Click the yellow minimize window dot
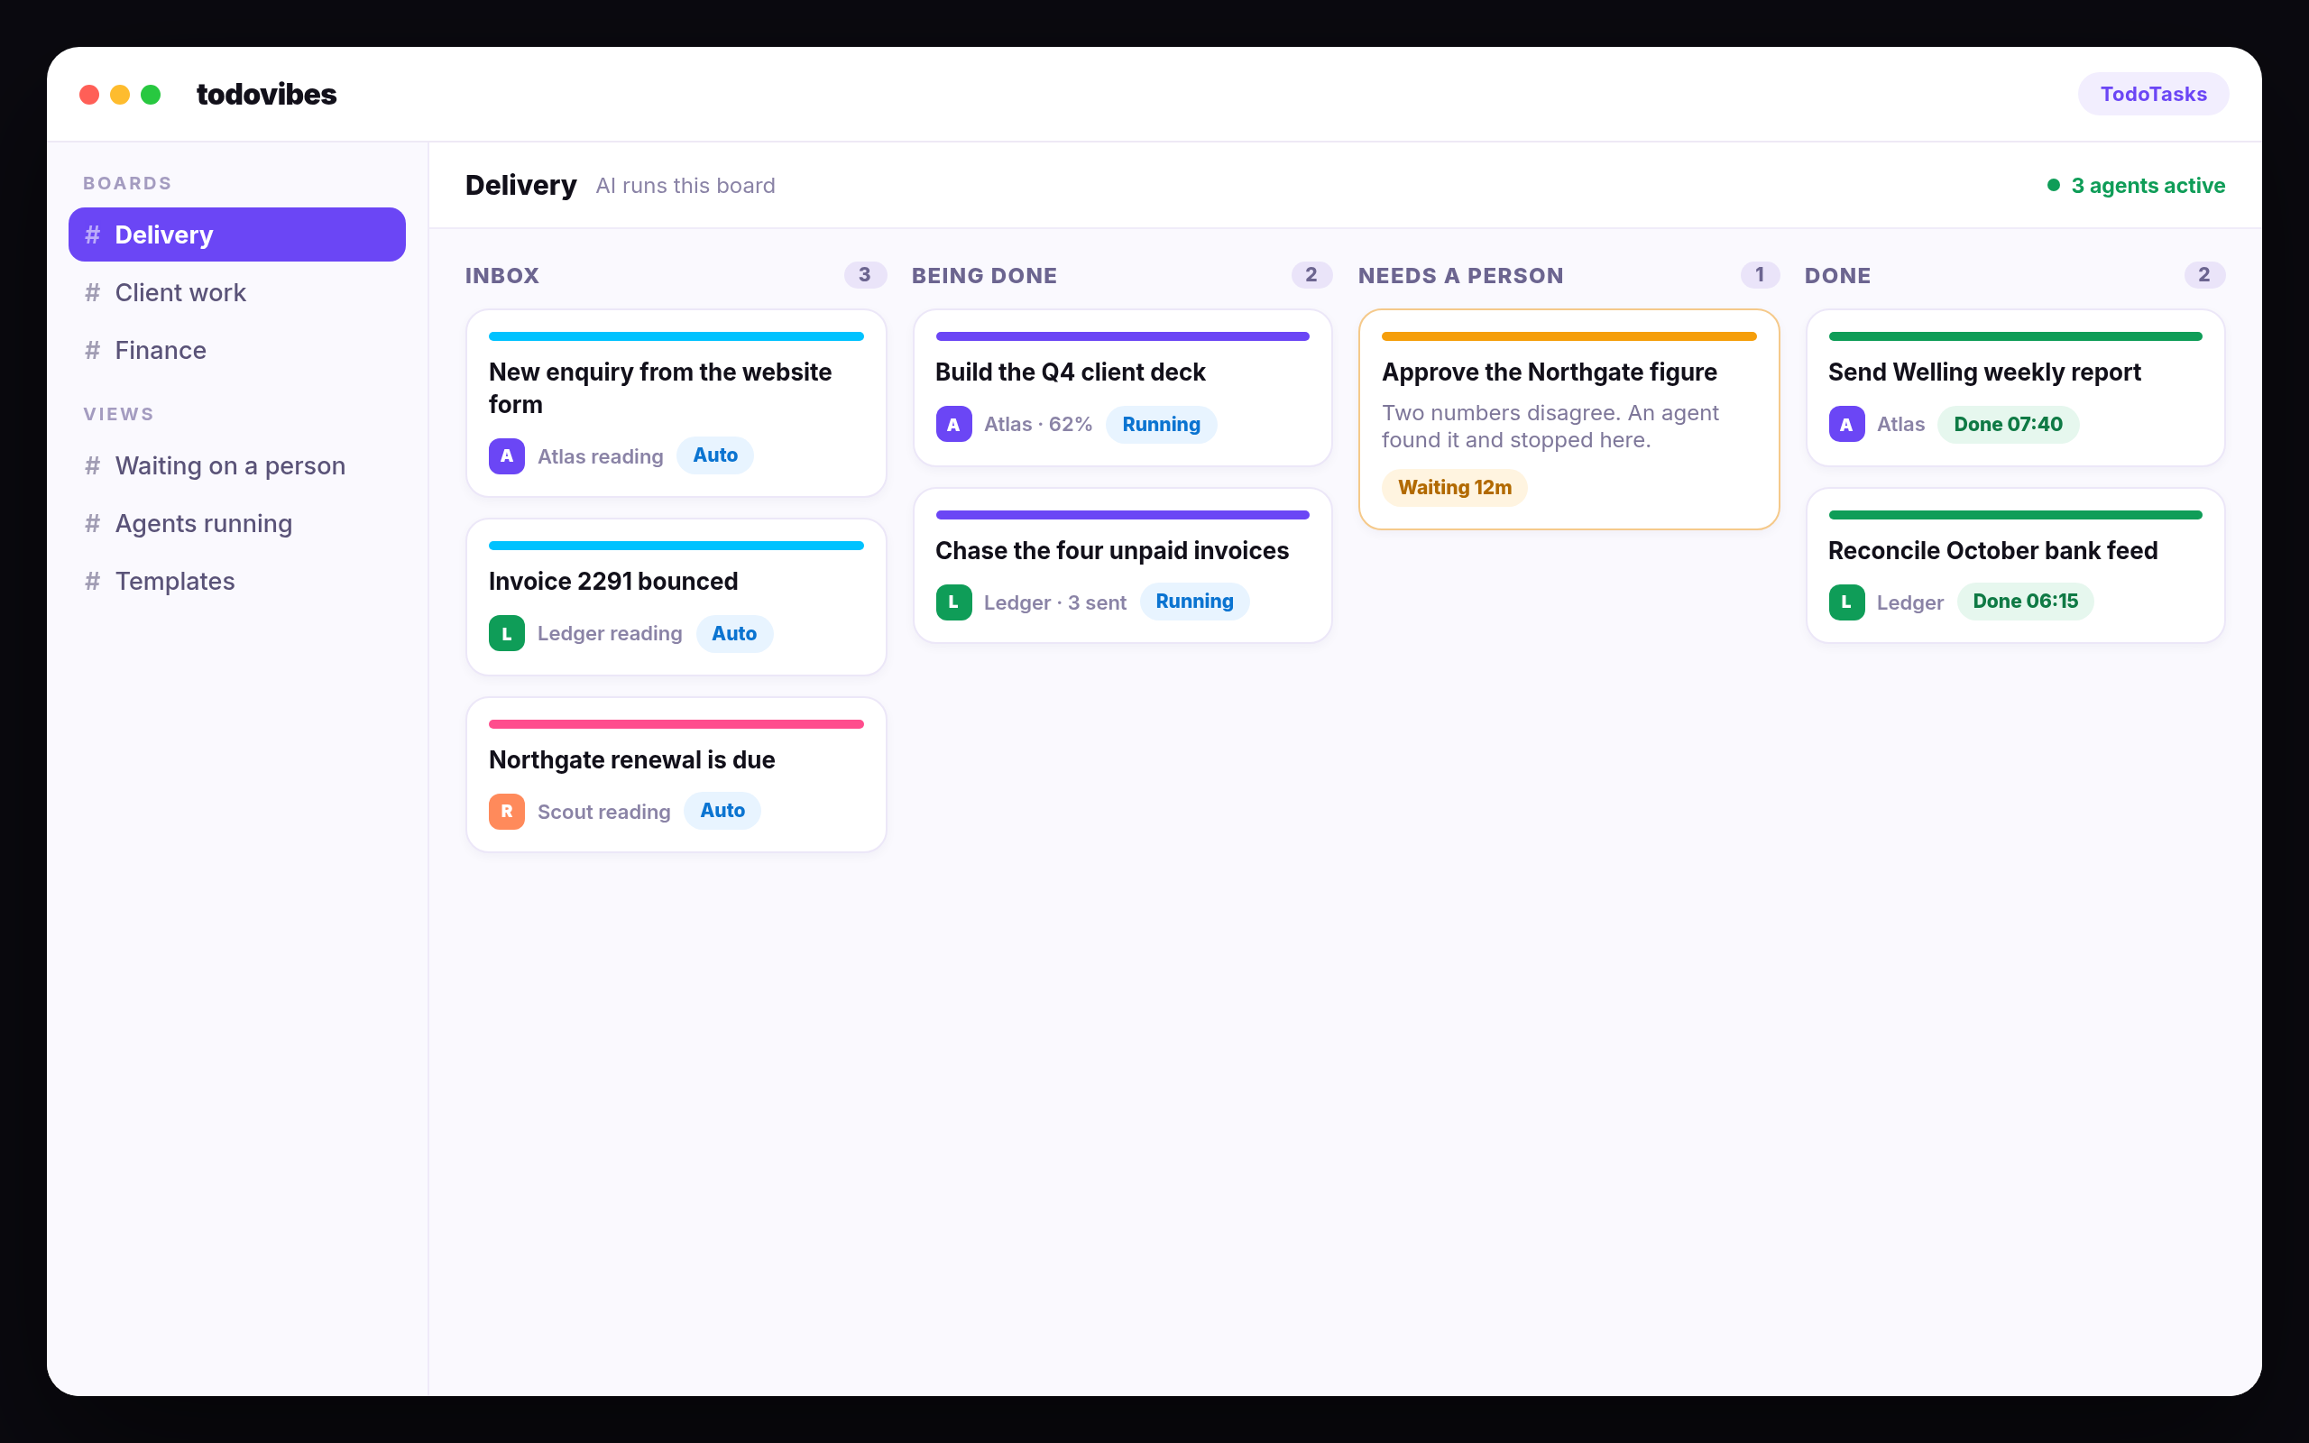2309x1443 pixels. pyautogui.click(x=120, y=95)
